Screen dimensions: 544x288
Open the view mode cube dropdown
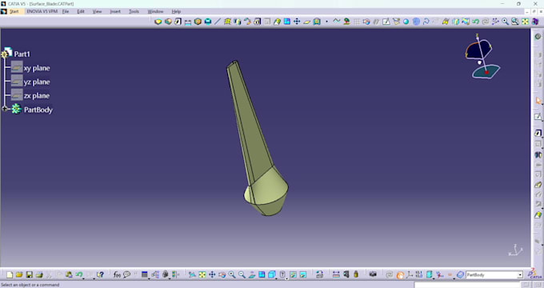[287, 278]
